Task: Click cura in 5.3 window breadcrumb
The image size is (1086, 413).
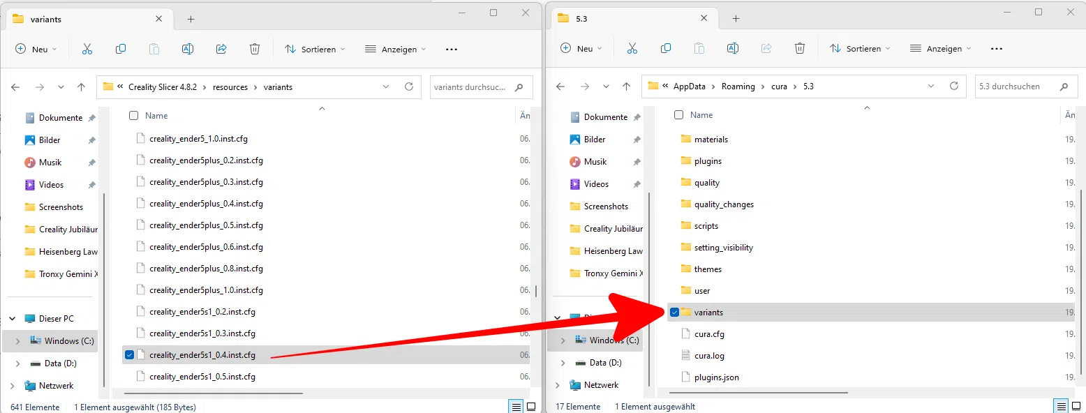Action: tap(780, 87)
